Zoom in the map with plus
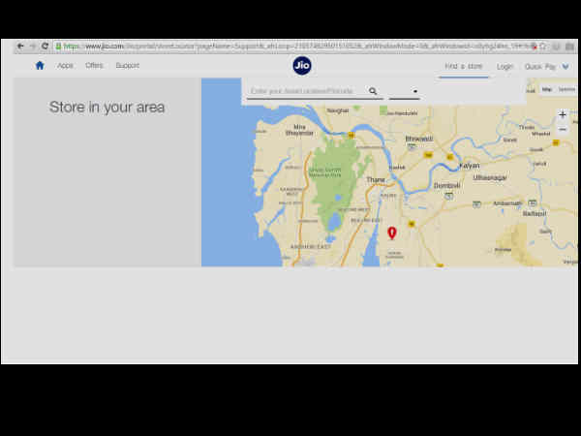This screenshot has height=436, width=581. (563, 115)
